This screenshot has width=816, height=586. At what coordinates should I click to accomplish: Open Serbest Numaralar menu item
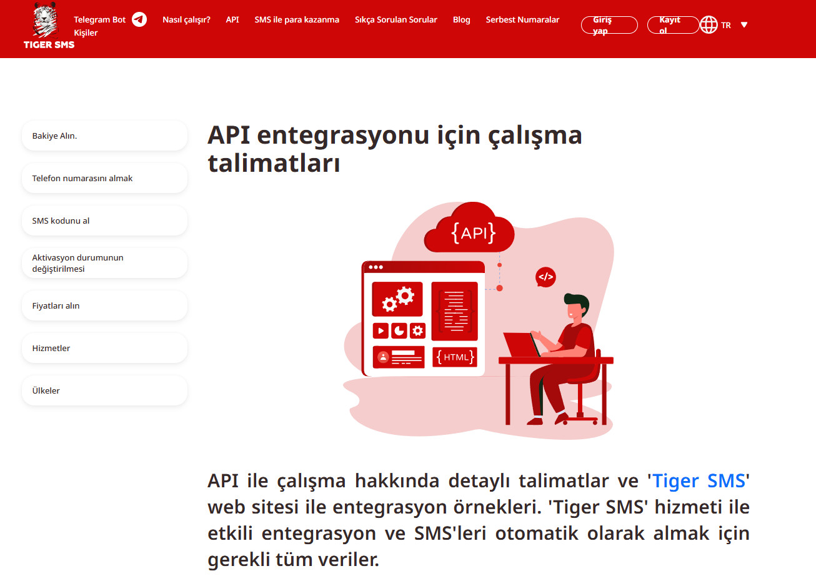(x=522, y=19)
